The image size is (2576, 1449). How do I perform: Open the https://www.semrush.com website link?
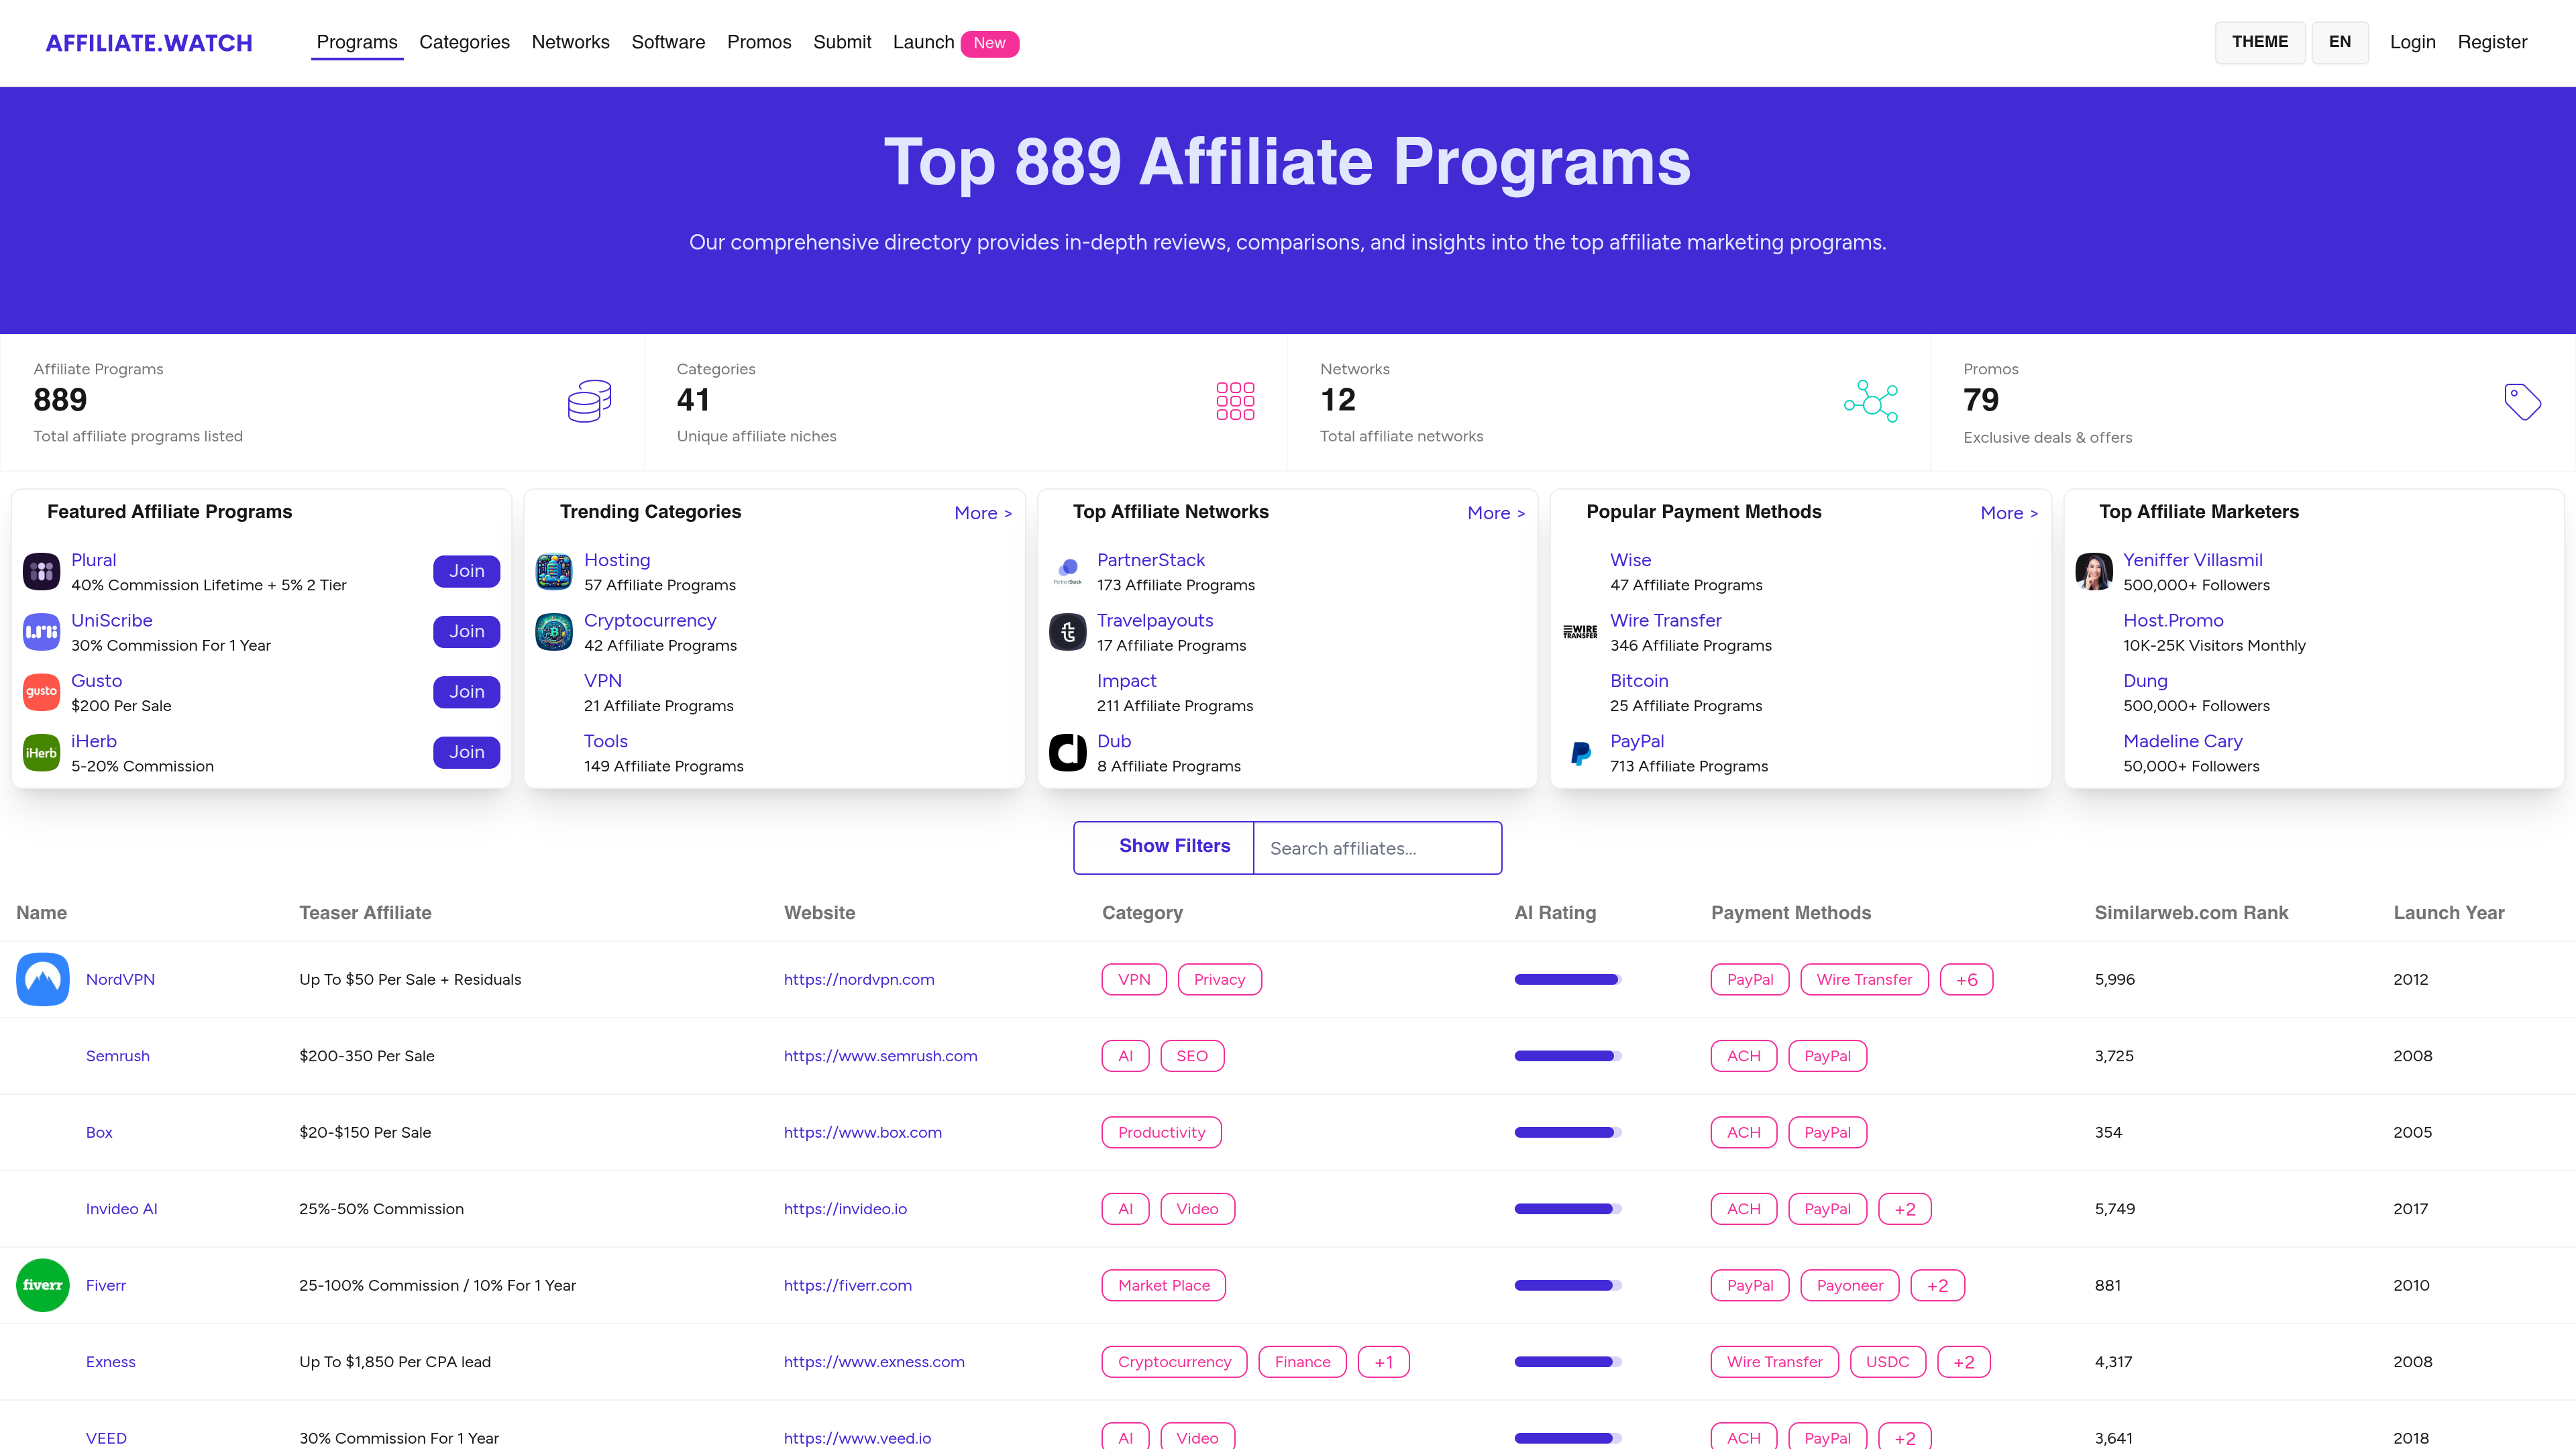[880, 1056]
